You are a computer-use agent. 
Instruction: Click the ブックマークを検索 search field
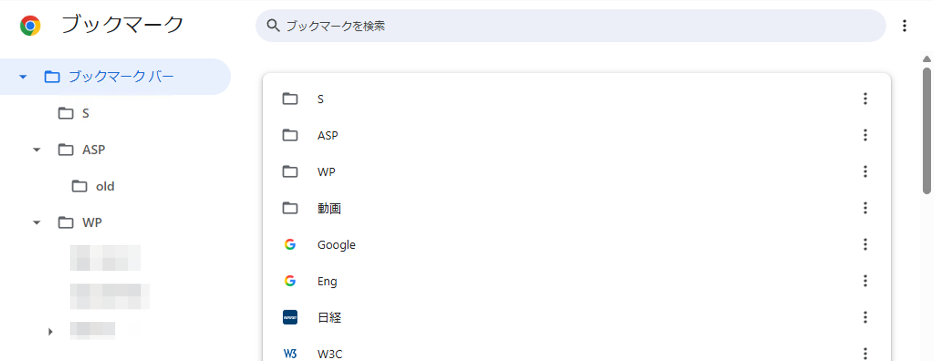pyautogui.click(x=570, y=26)
